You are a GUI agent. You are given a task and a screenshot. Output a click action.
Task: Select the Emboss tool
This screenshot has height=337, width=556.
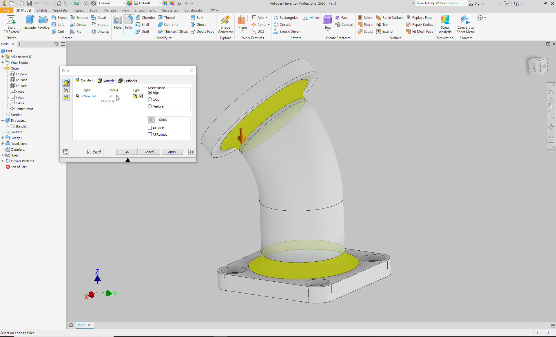tap(79, 18)
